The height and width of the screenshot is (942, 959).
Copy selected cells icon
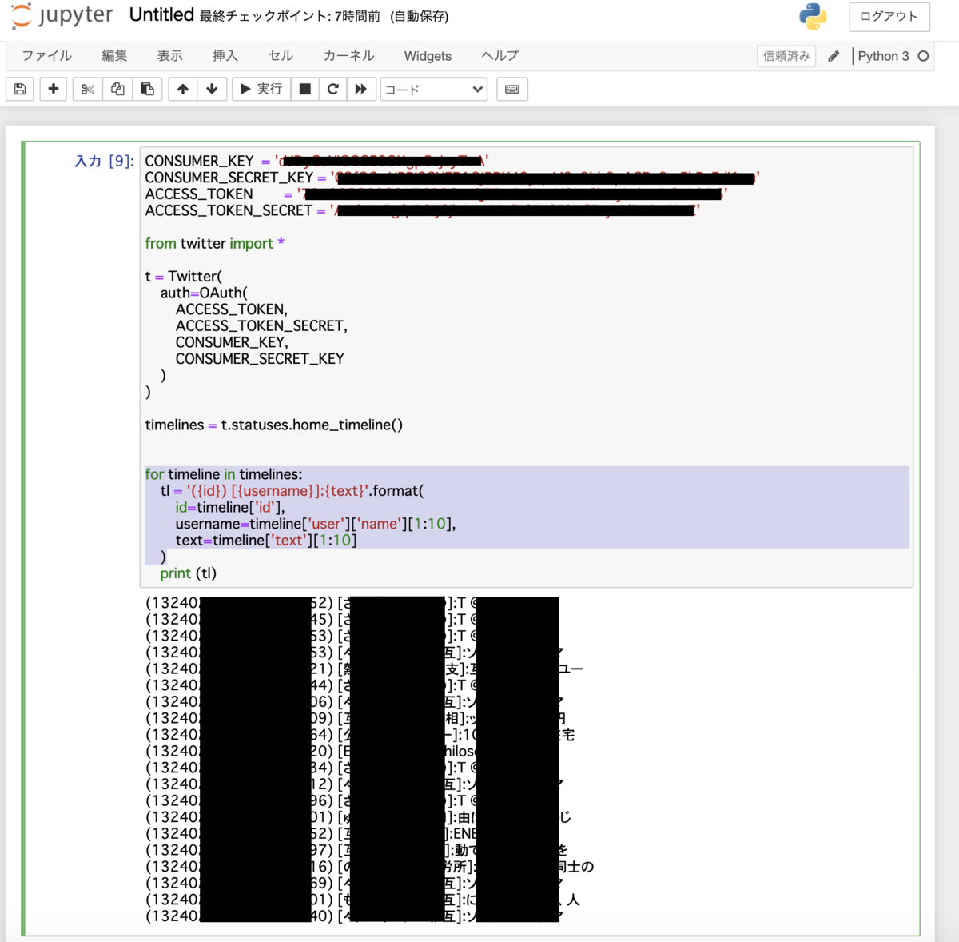tap(117, 89)
